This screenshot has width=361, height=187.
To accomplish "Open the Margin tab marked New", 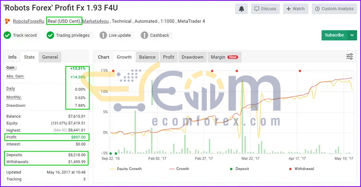I will (x=224, y=57).
